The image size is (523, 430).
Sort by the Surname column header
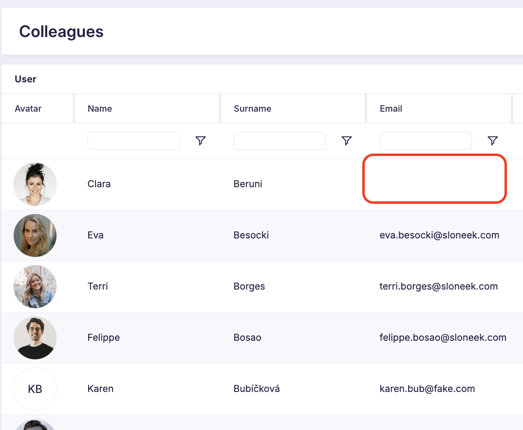(252, 109)
